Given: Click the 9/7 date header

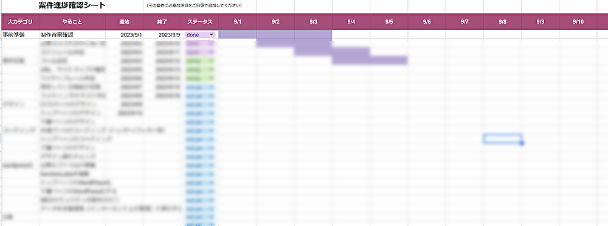Looking at the screenshot, I should (x=465, y=22).
